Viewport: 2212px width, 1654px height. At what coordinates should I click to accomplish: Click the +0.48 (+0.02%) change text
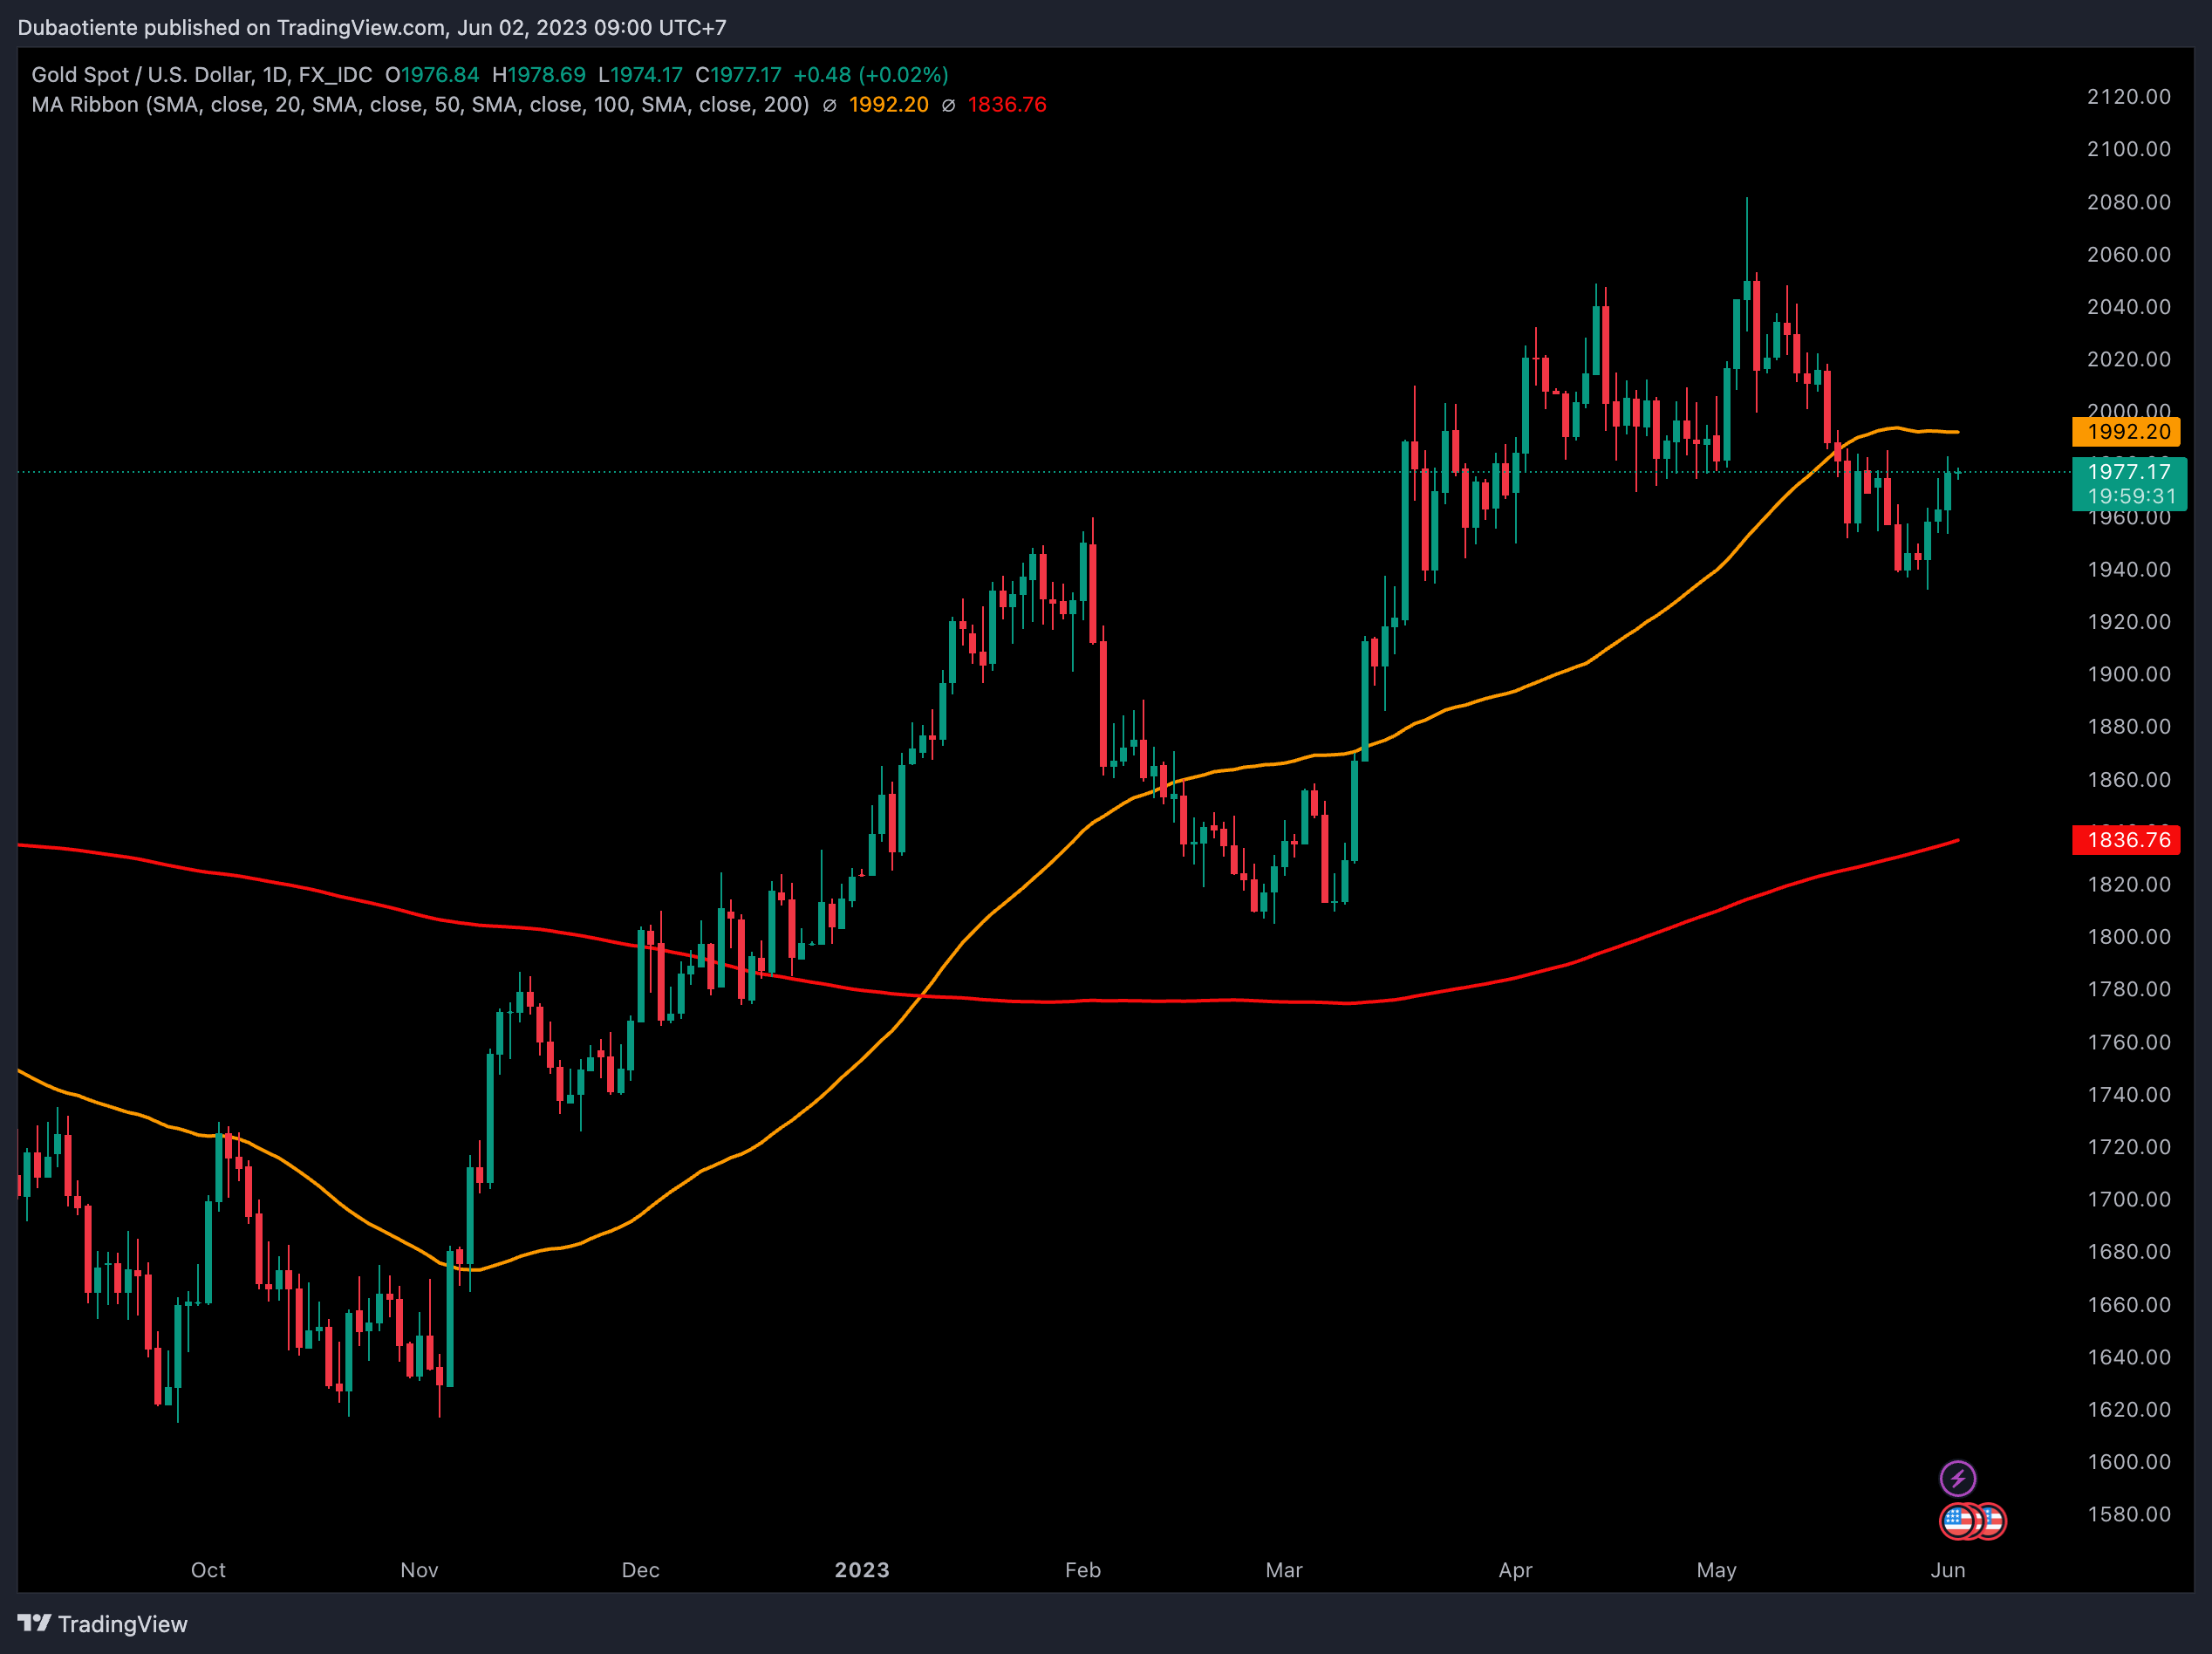tap(871, 75)
